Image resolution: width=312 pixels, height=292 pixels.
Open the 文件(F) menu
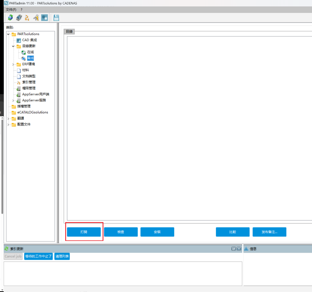coord(11,10)
